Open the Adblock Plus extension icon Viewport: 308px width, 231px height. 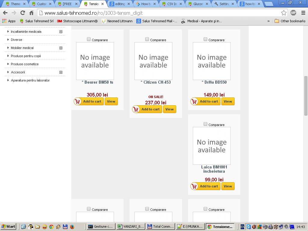tap(293, 13)
